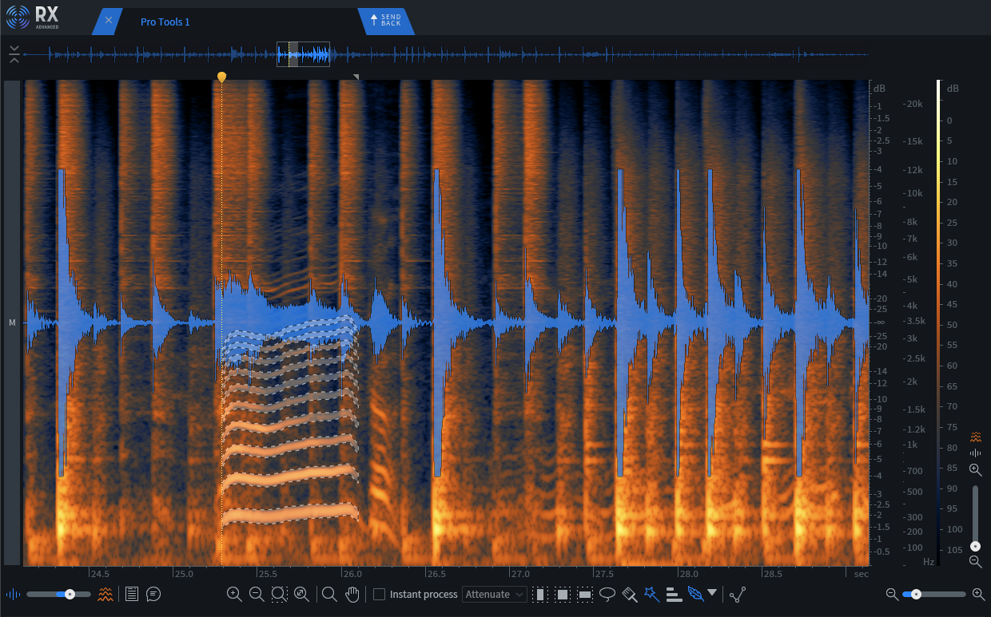991x617 pixels.
Task: Adjust the vertical zoom slider
Action: pos(975,517)
